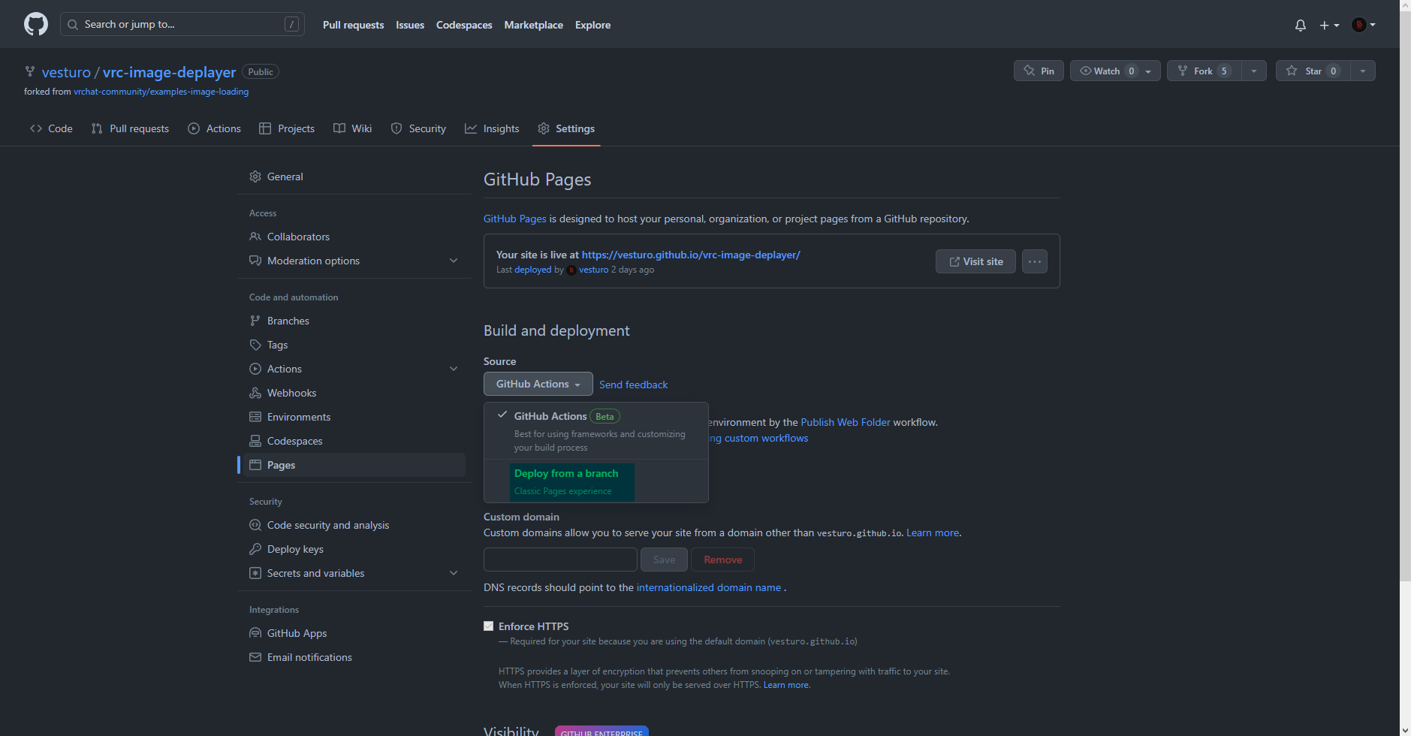Open the internationalized domain name link

[709, 587]
